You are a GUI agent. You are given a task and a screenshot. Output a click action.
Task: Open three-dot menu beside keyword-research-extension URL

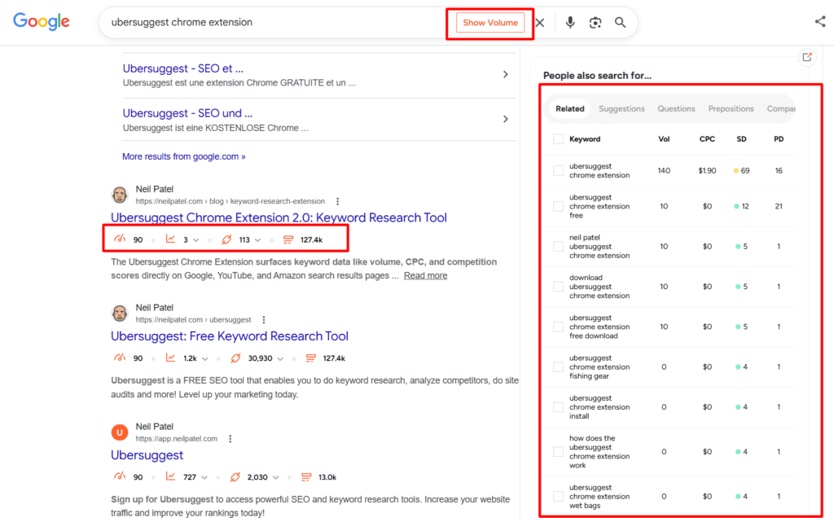click(x=337, y=201)
